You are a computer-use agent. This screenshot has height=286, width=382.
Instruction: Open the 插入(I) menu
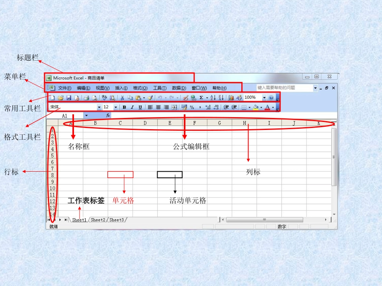click(x=121, y=88)
